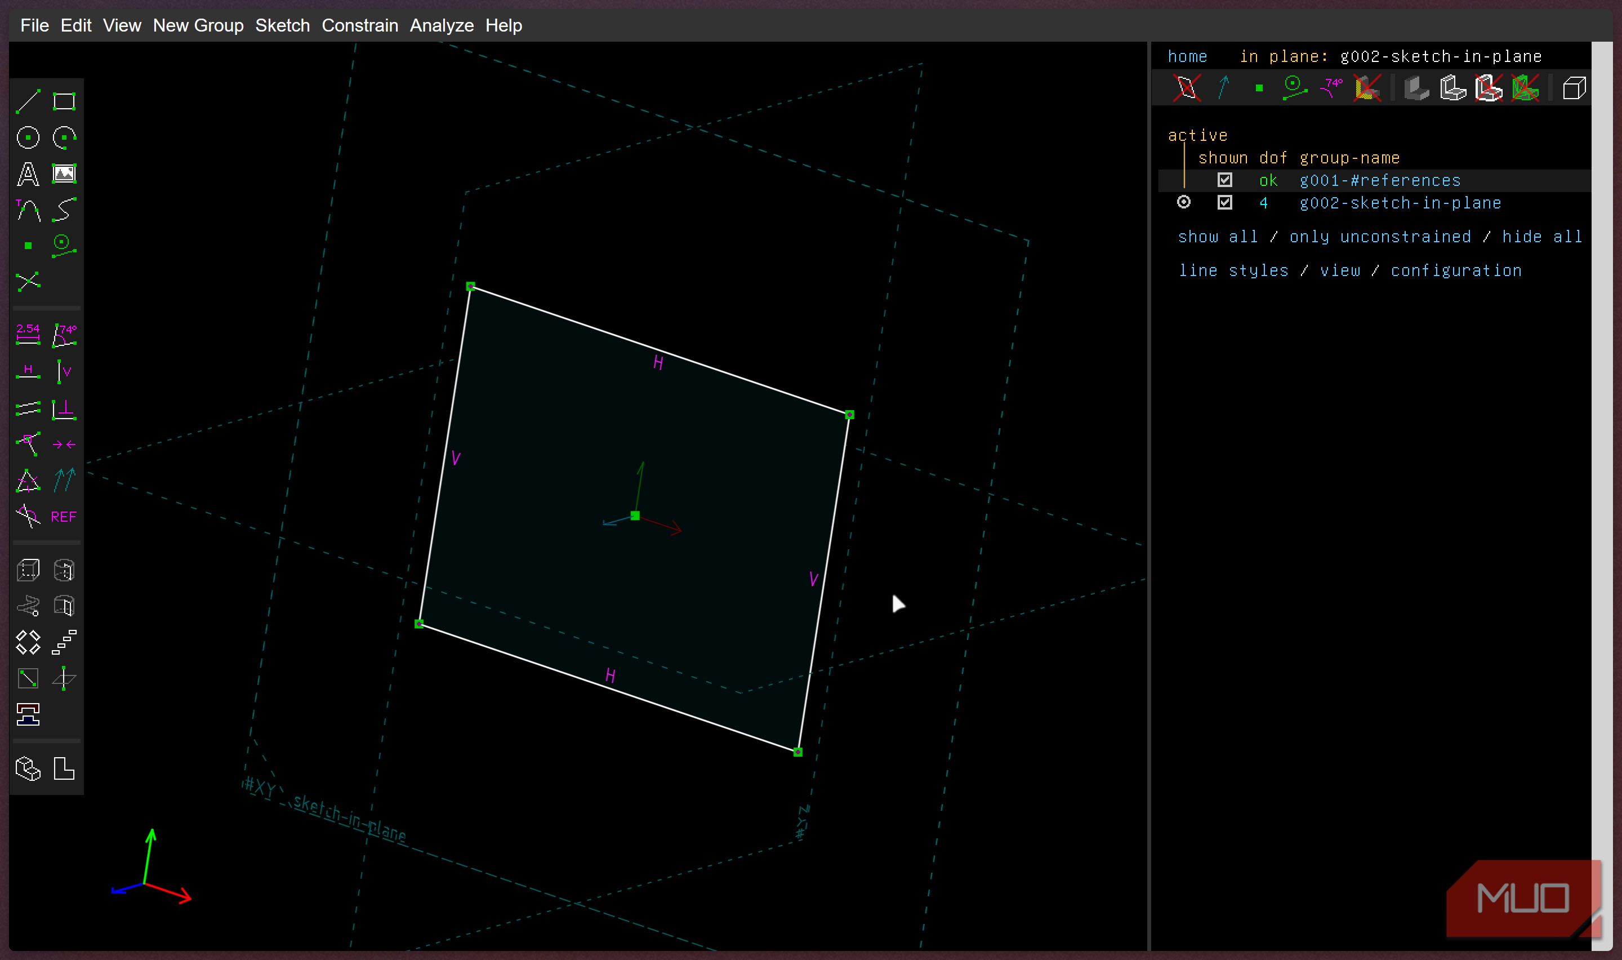Image resolution: width=1622 pixels, height=960 pixels.
Task: Click the only unconstrained link
Action: click(x=1380, y=237)
